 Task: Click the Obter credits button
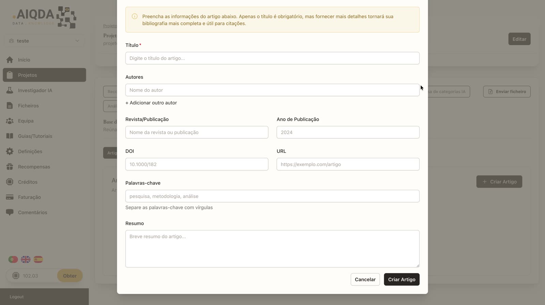(70, 276)
